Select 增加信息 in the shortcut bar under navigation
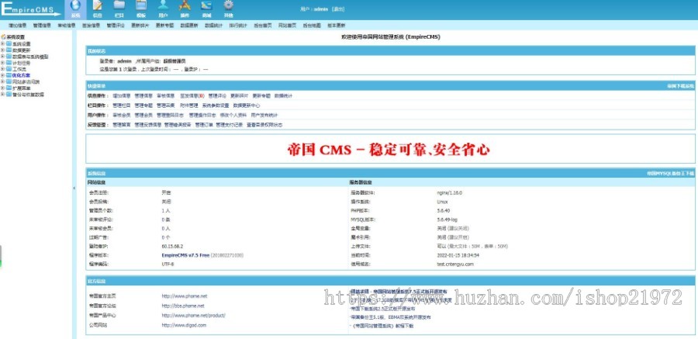Viewport: 698px width, 339px height. 17,26
